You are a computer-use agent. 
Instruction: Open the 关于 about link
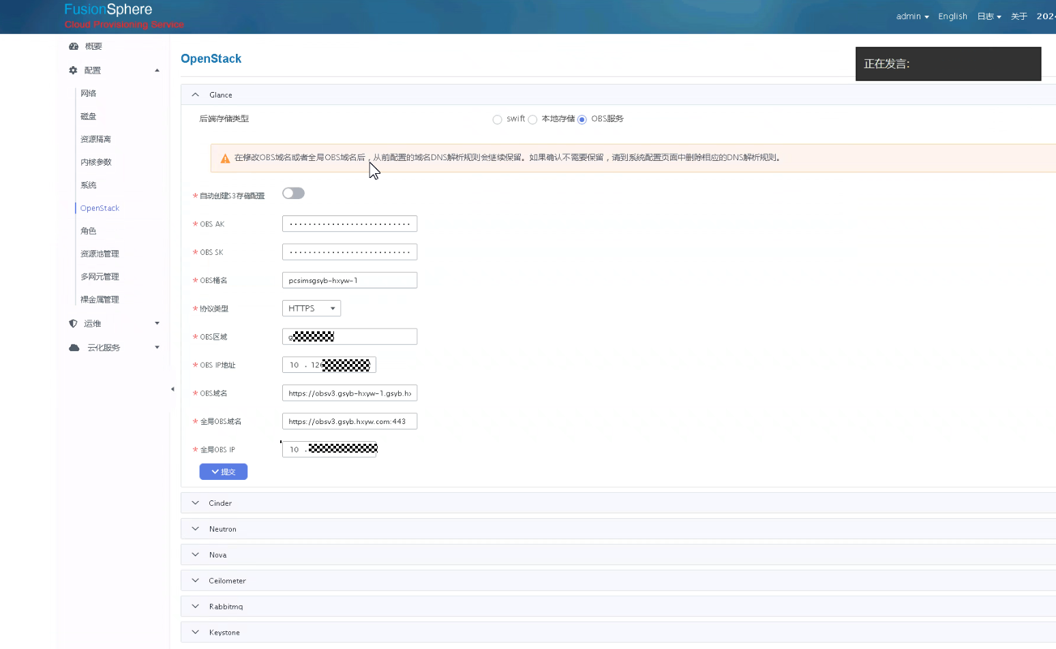click(x=1019, y=16)
